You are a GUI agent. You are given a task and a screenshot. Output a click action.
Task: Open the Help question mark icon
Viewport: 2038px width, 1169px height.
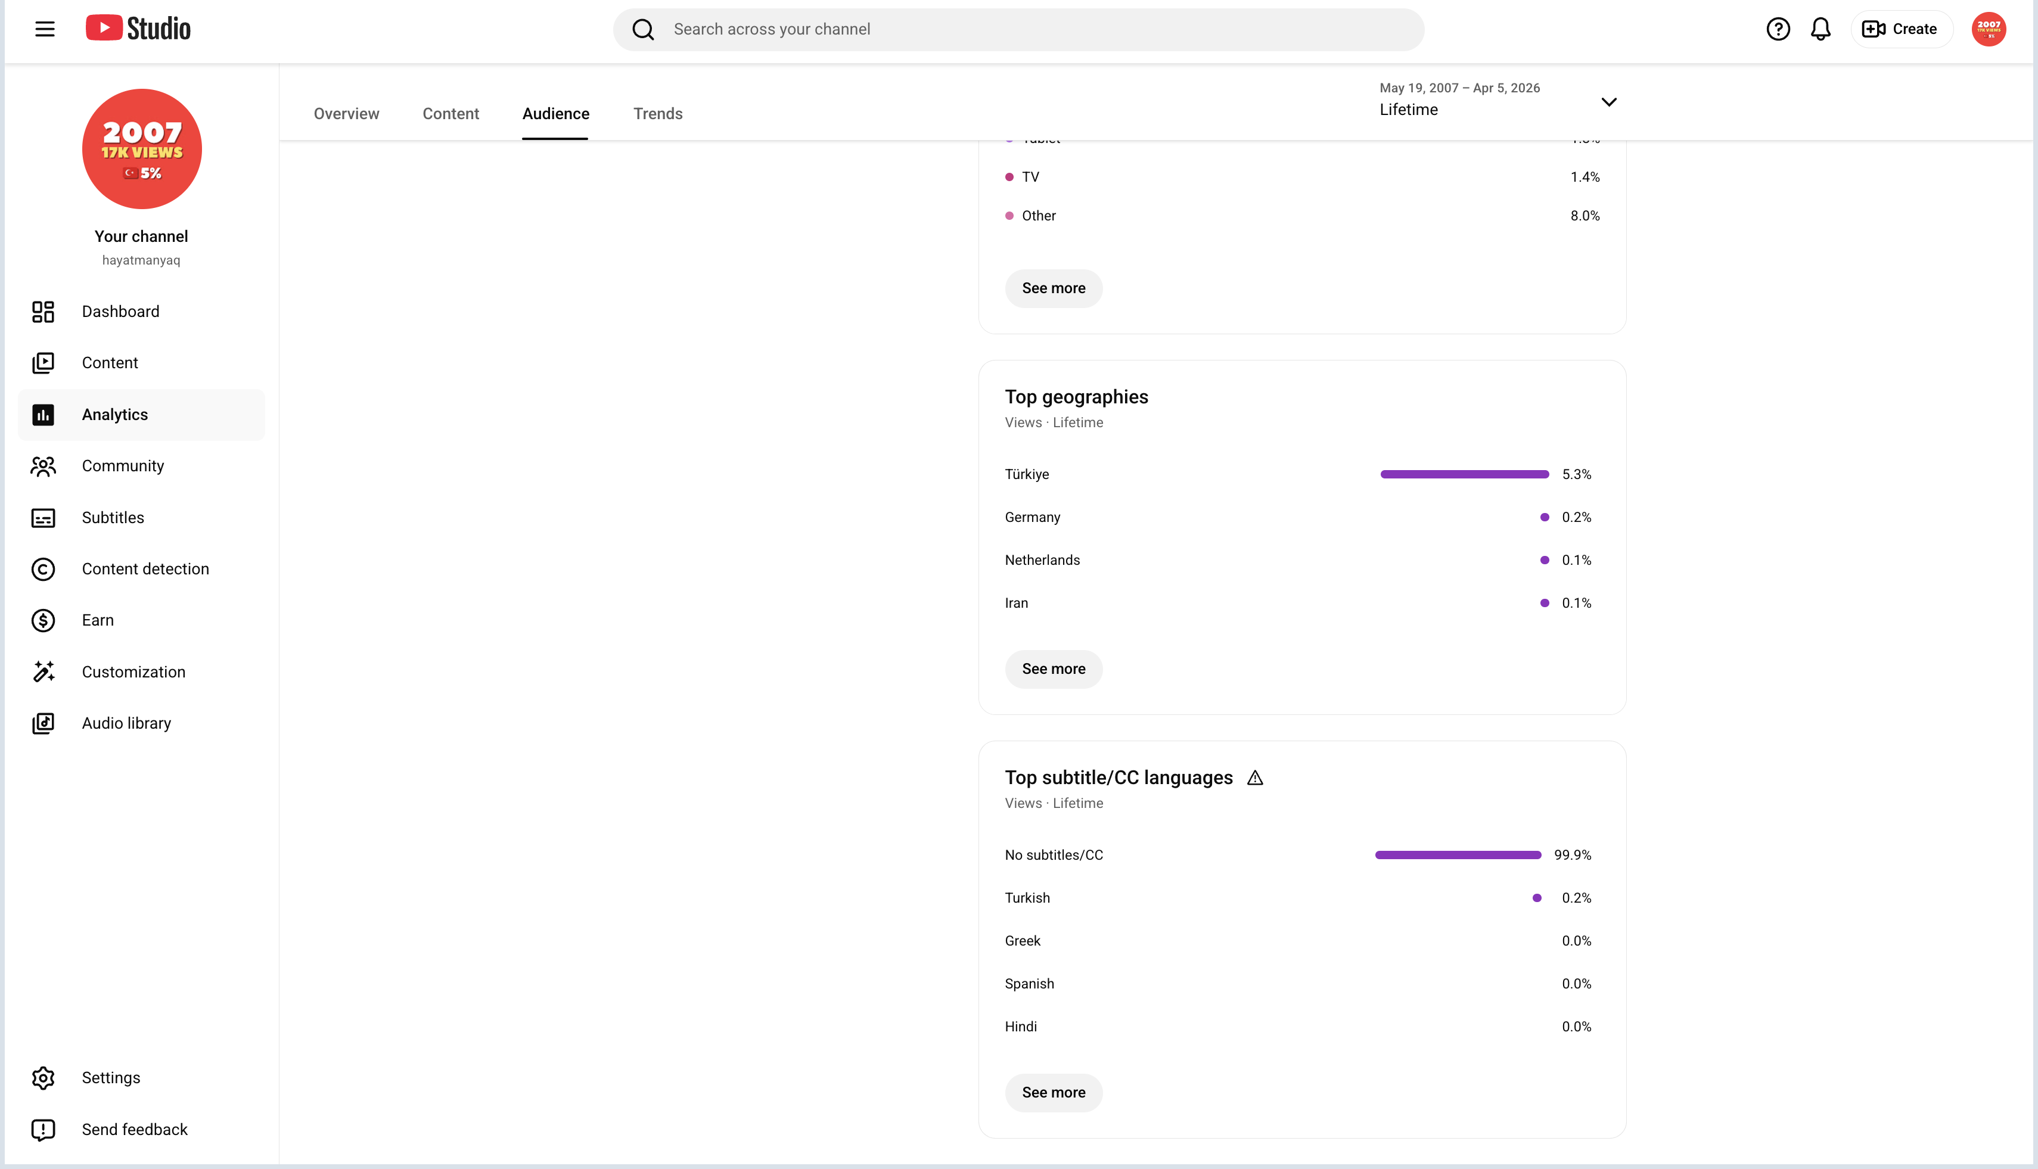click(x=1778, y=30)
